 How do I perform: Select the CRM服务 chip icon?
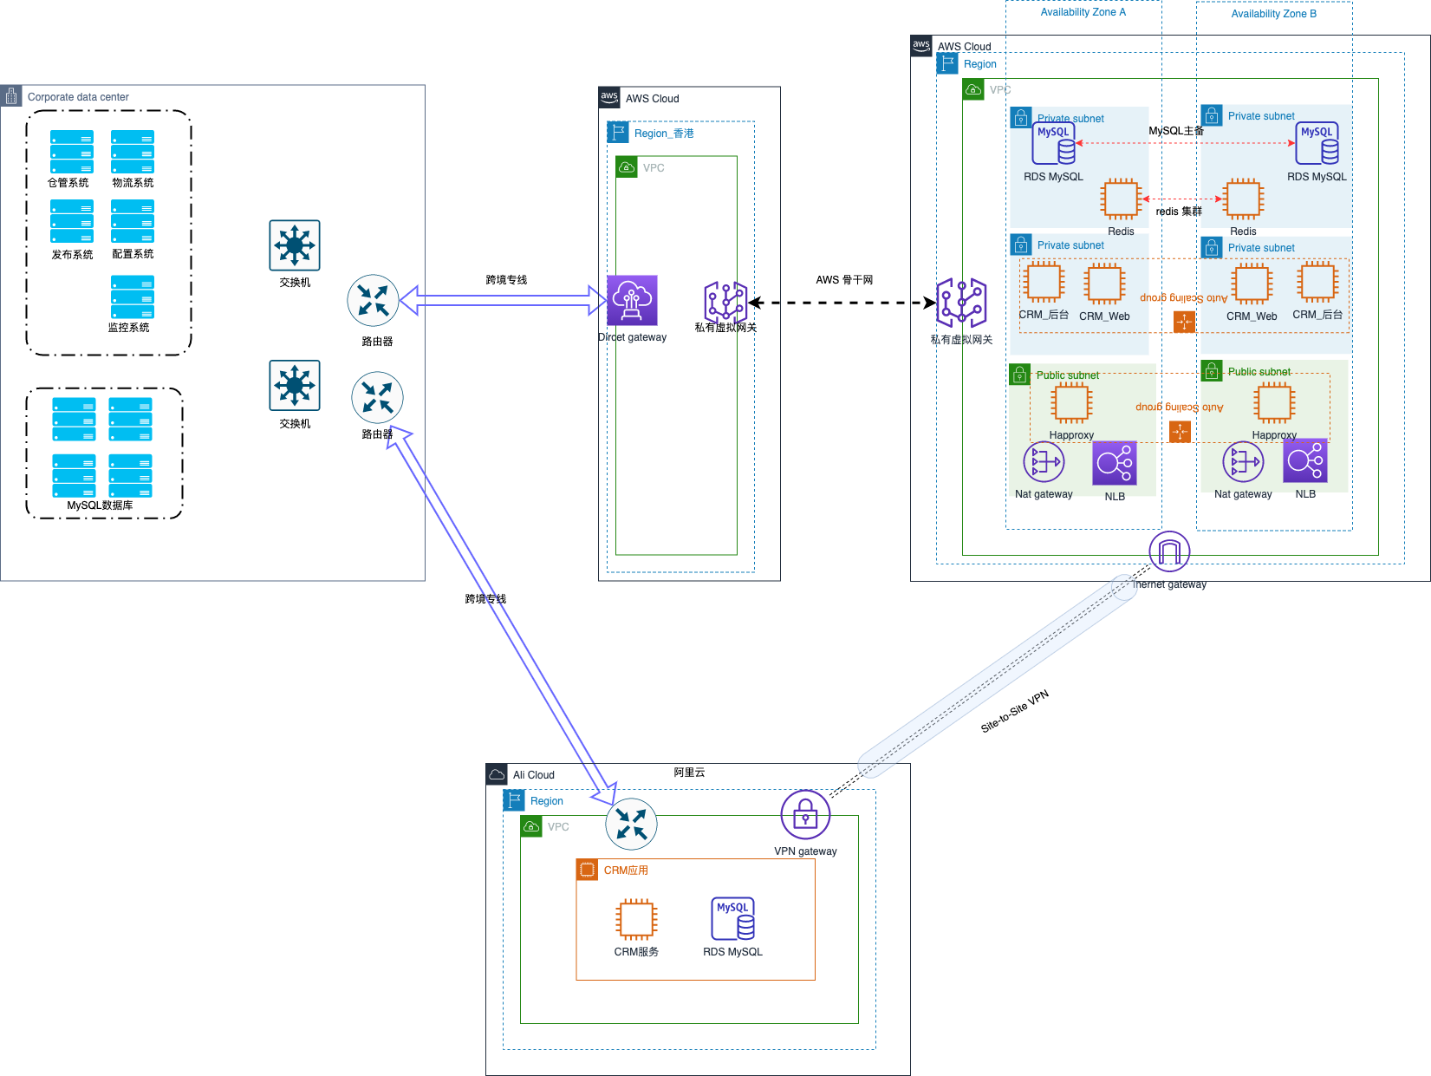click(636, 919)
